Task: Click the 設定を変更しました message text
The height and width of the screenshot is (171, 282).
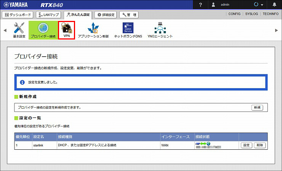Action: tap(43, 82)
